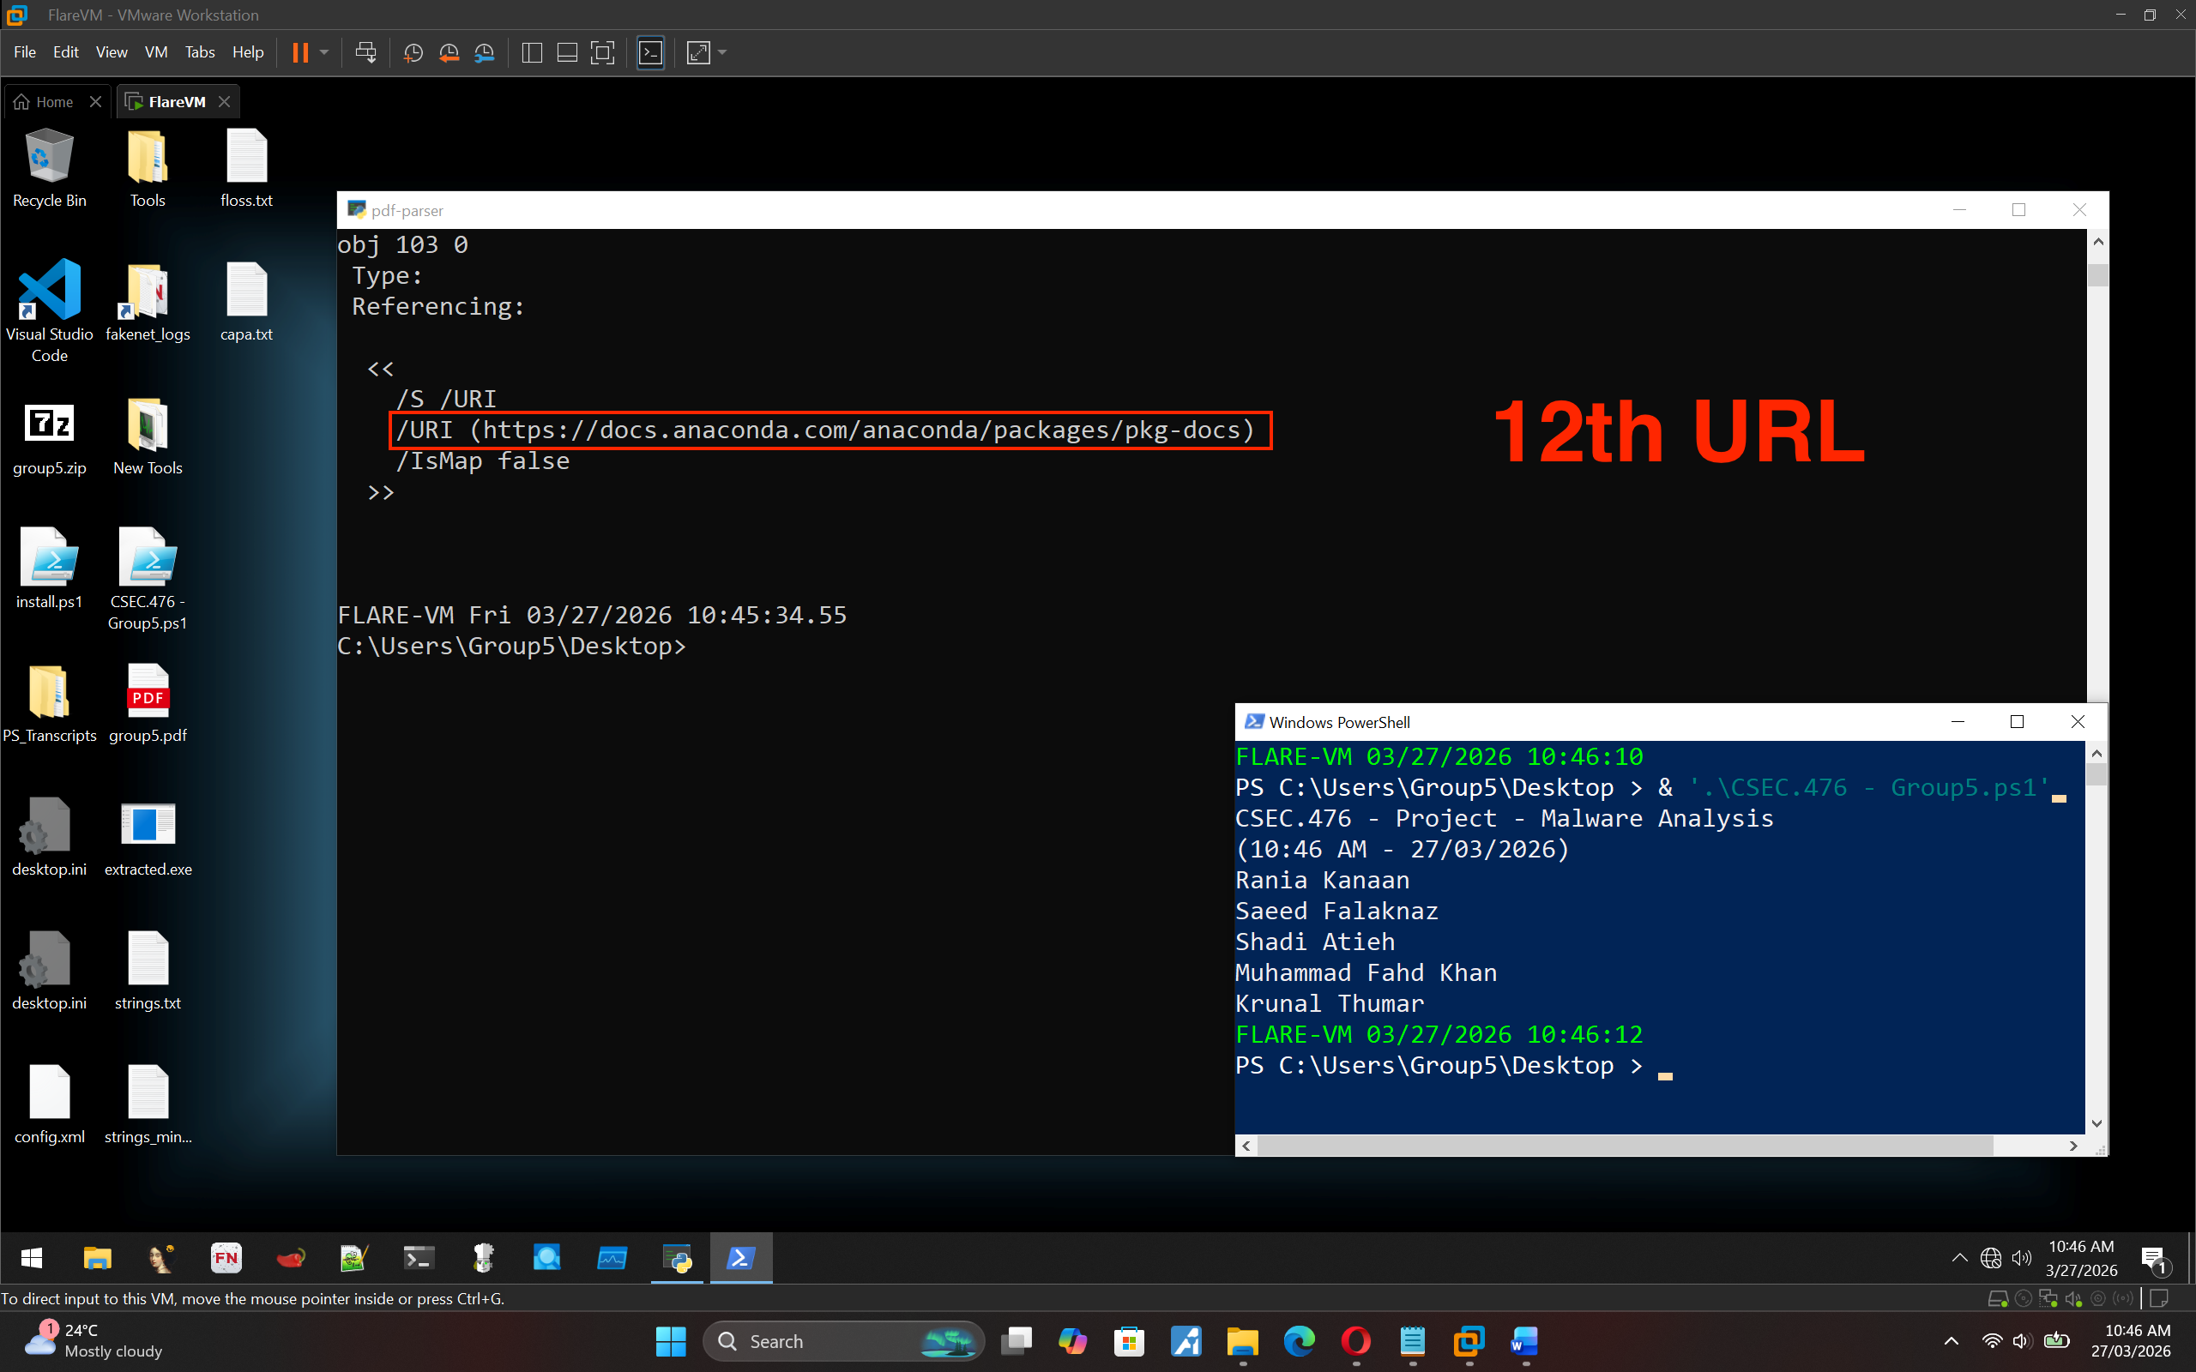The width and height of the screenshot is (2196, 1372).
Task: Toggle the thumbnail bar view
Action: pos(567,52)
